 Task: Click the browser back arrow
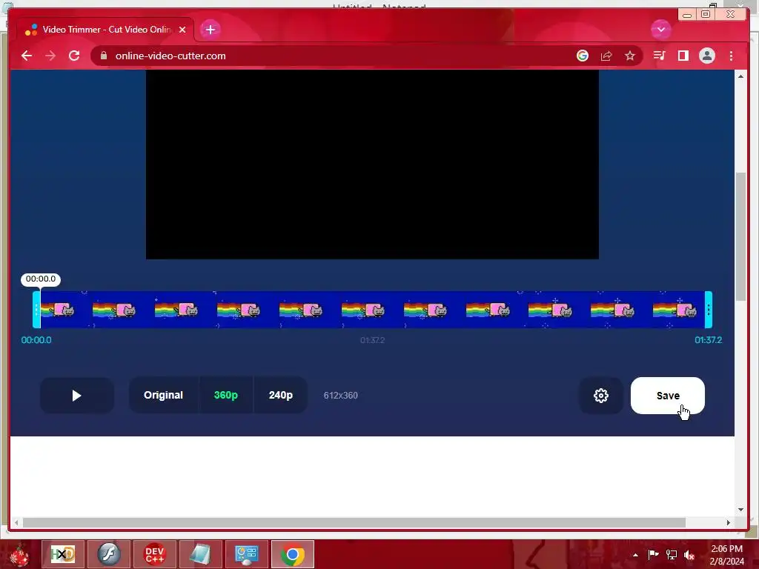(x=27, y=56)
